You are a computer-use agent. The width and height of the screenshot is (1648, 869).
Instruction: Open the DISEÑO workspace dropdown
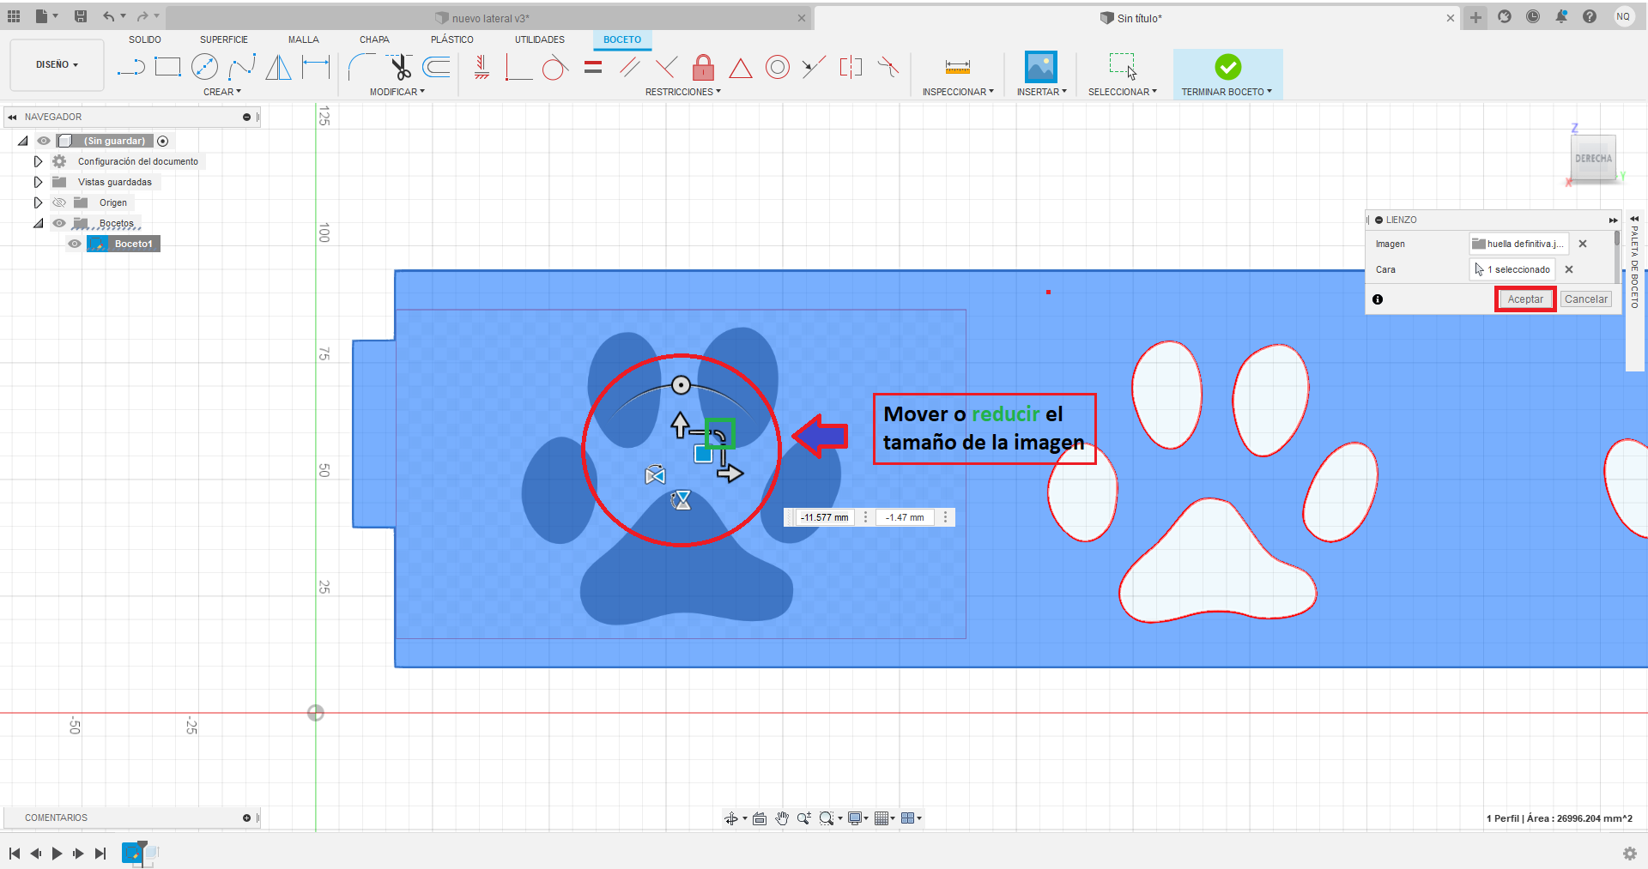[57, 65]
